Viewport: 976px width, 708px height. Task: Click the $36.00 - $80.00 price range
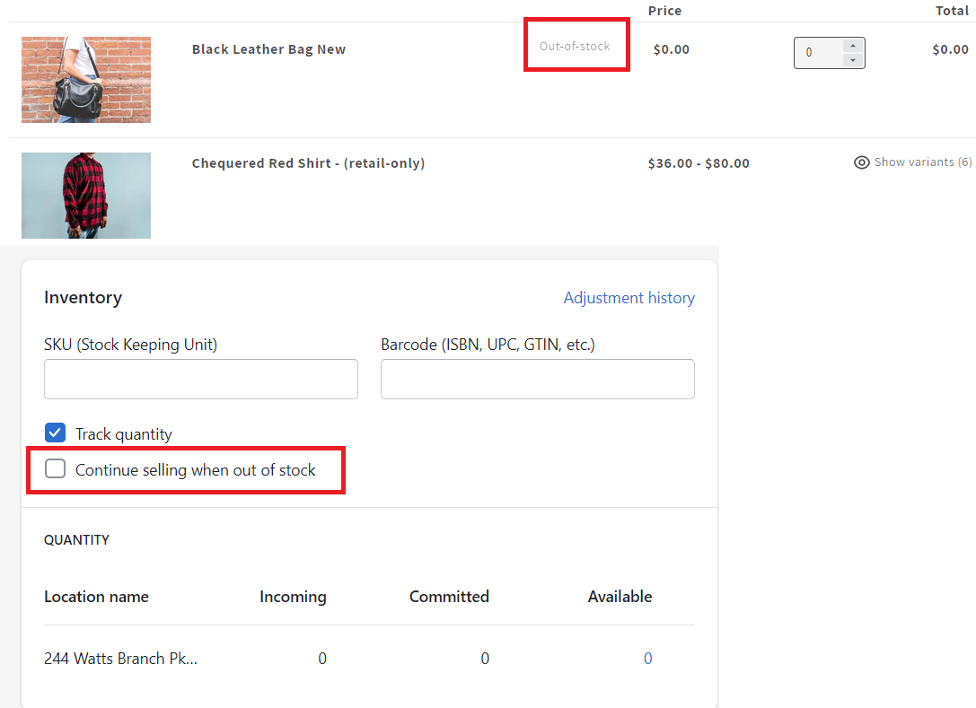tap(699, 163)
